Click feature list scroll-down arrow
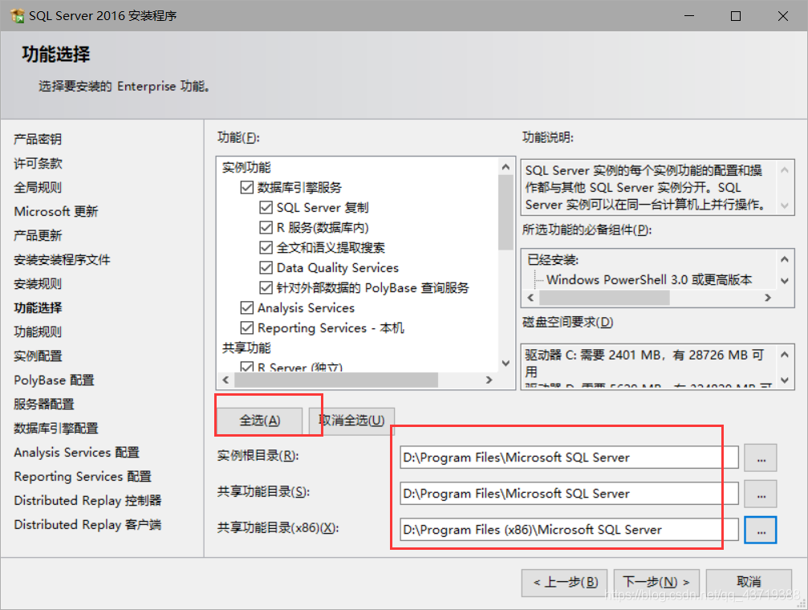The image size is (808, 610). pos(506,363)
